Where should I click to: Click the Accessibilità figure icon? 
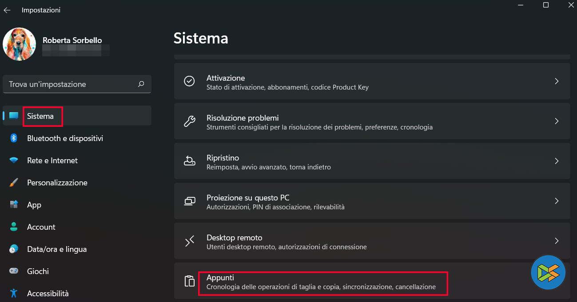[14, 293]
